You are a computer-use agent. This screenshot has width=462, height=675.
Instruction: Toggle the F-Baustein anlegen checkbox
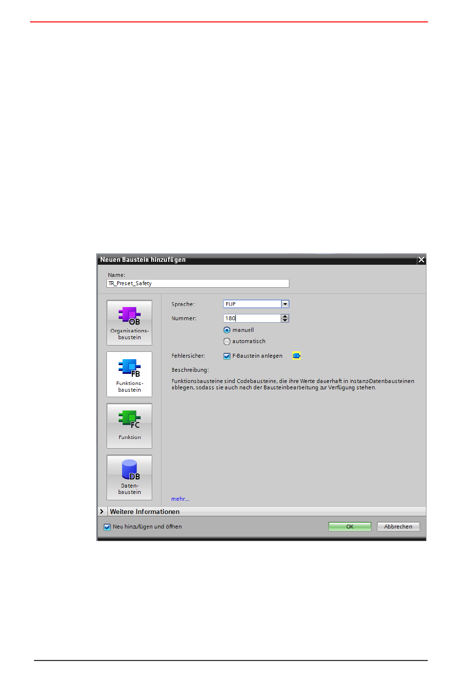click(x=227, y=356)
